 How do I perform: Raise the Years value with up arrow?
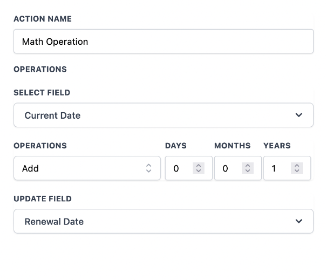(x=297, y=166)
